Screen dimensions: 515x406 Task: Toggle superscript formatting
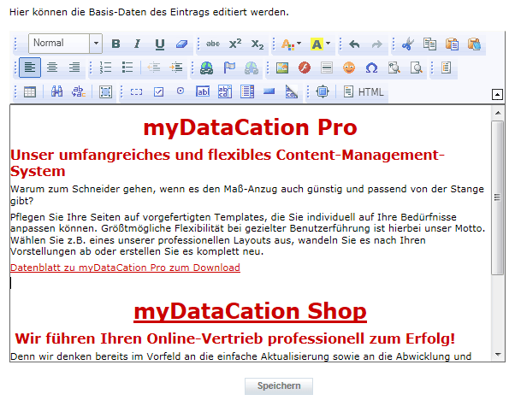pyautogui.click(x=235, y=44)
